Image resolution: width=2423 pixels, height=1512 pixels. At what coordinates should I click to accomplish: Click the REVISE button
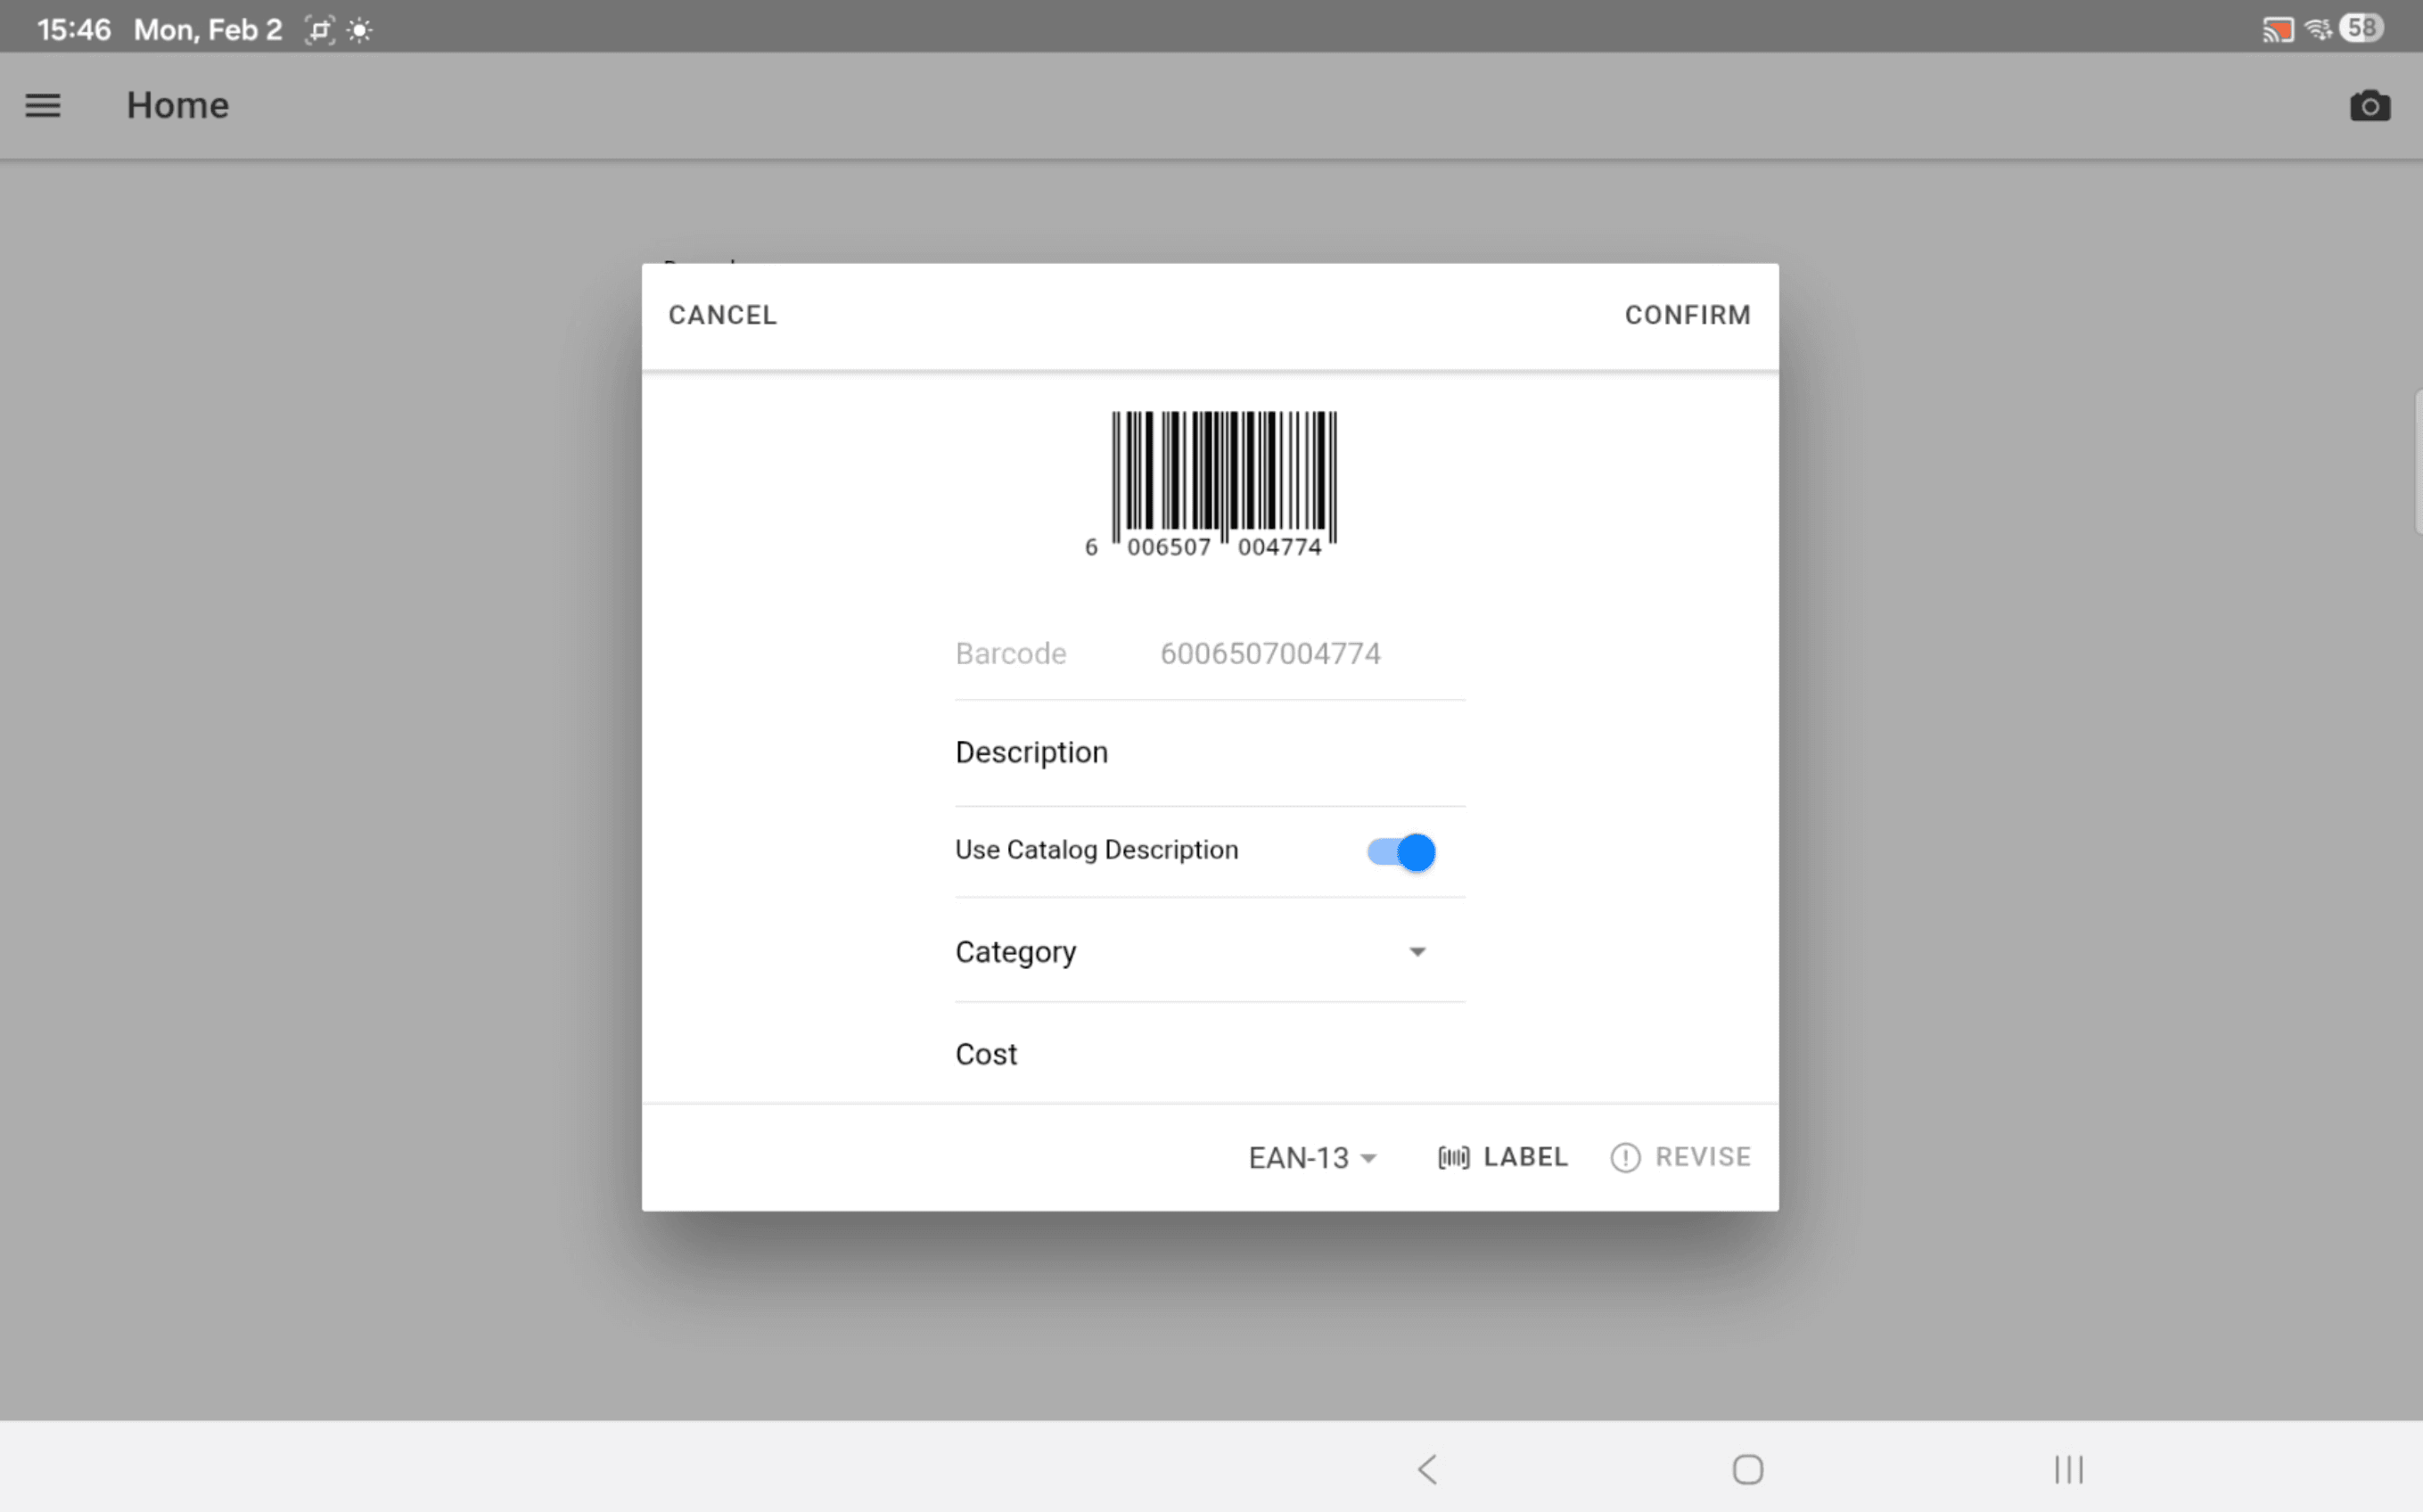[x=1681, y=1157]
